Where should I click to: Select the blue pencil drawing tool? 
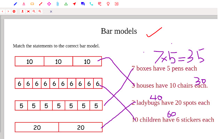[x=15, y=4]
